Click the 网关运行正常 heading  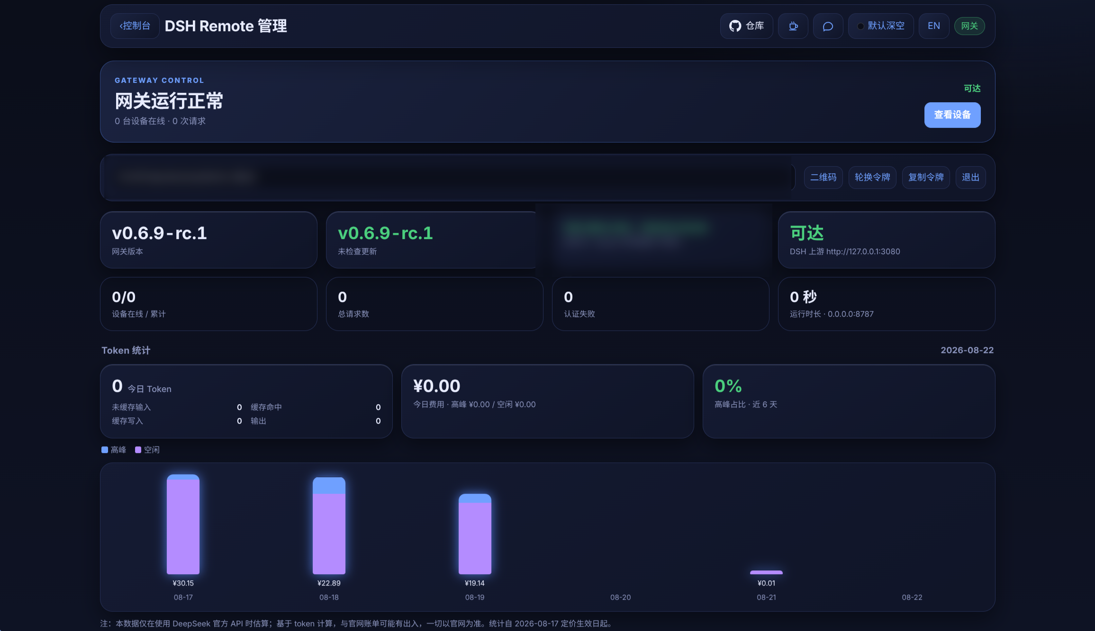[x=169, y=101]
